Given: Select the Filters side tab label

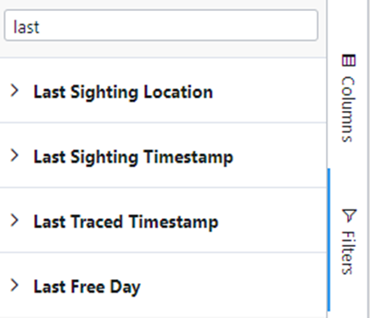Looking at the screenshot, I should coord(348,253).
